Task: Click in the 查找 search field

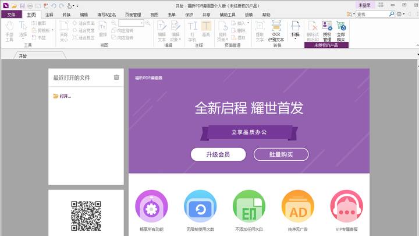Action: pos(372,14)
